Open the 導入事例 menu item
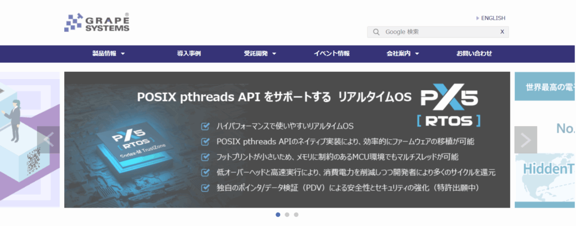Viewport: 576px width, 226px height. [189, 54]
